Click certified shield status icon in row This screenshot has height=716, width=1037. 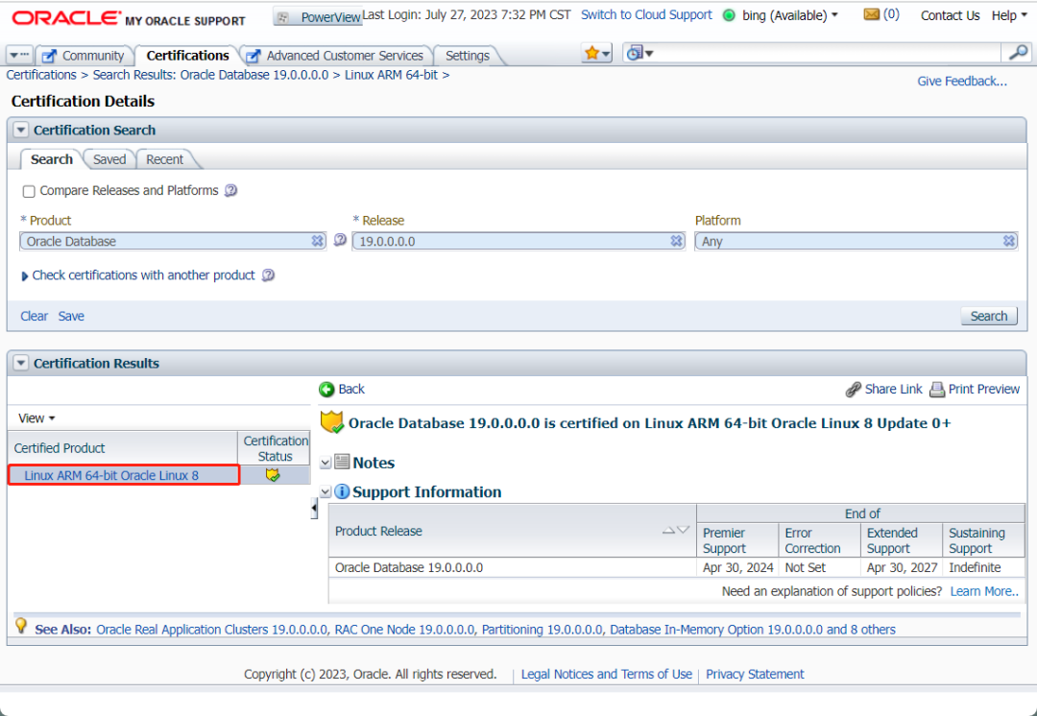[x=273, y=475]
